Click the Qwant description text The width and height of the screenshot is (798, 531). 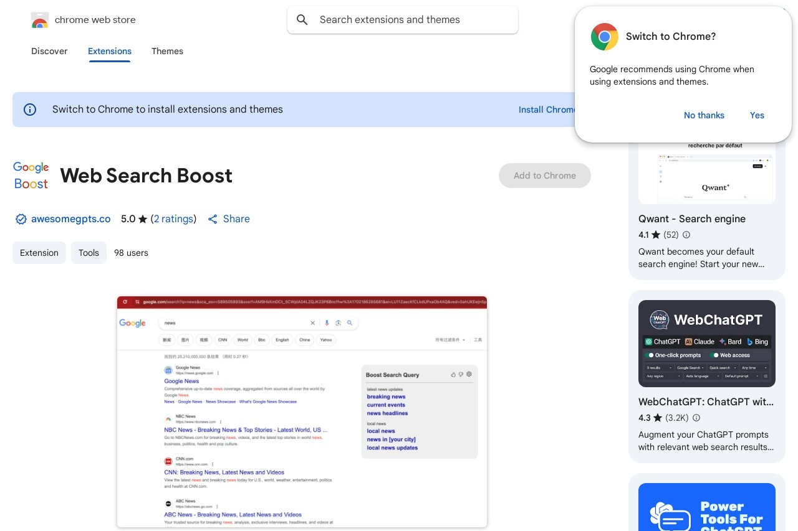701,258
